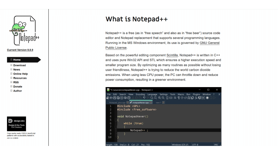Image resolution: width=278 pixels, height=155 pixels.
Task: Click the Save icon in Notepad++ toolbar
Action: (115, 98)
